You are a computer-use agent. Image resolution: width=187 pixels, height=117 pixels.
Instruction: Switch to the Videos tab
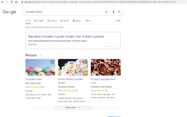pos(52,21)
